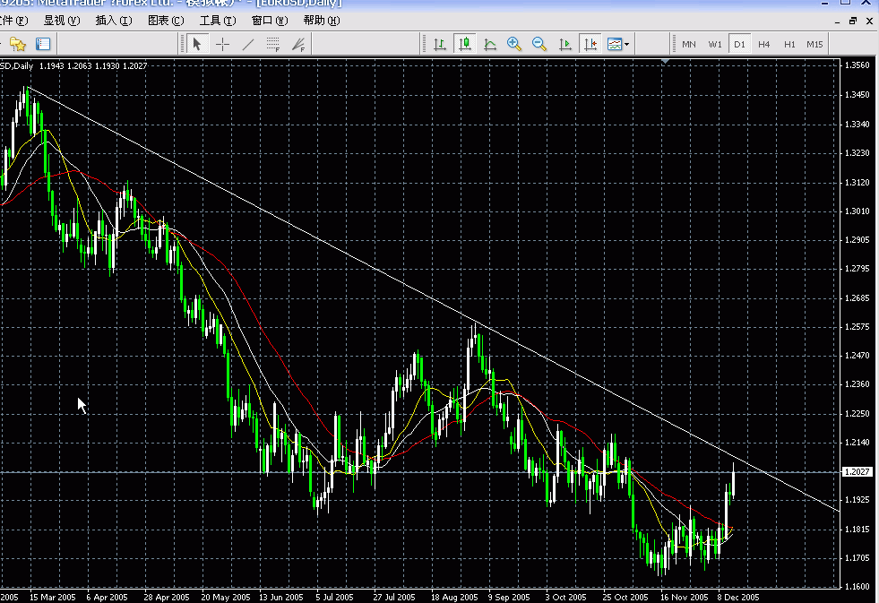Toggle the Terminal window panel icon
Viewport: 879px width, 603px height.
(43, 44)
